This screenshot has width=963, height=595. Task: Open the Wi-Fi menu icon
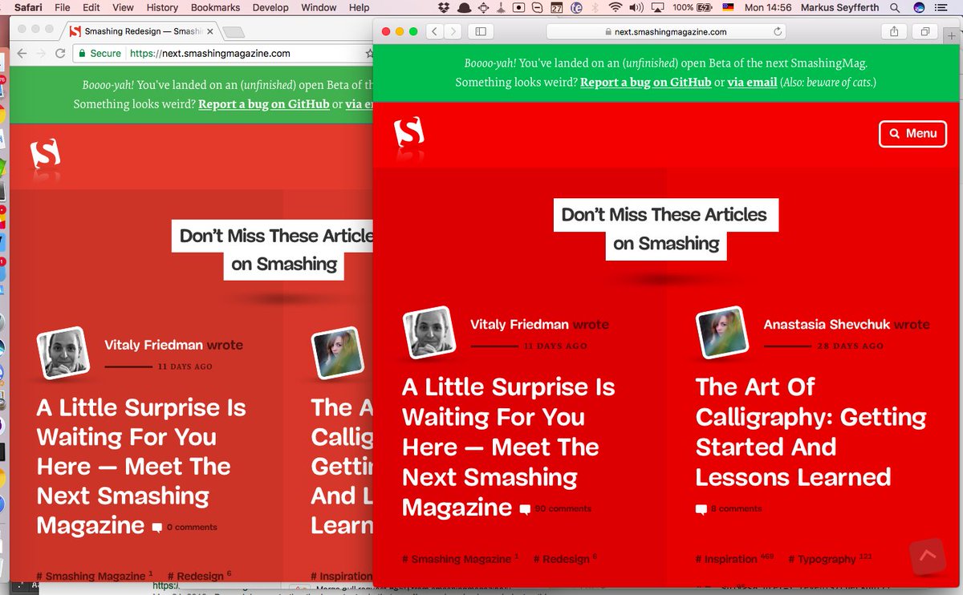tap(616, 7)
